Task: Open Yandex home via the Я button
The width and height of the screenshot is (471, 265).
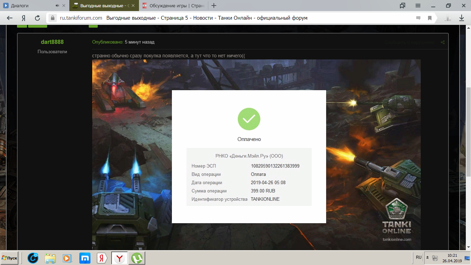Action: tap(24, 18)
